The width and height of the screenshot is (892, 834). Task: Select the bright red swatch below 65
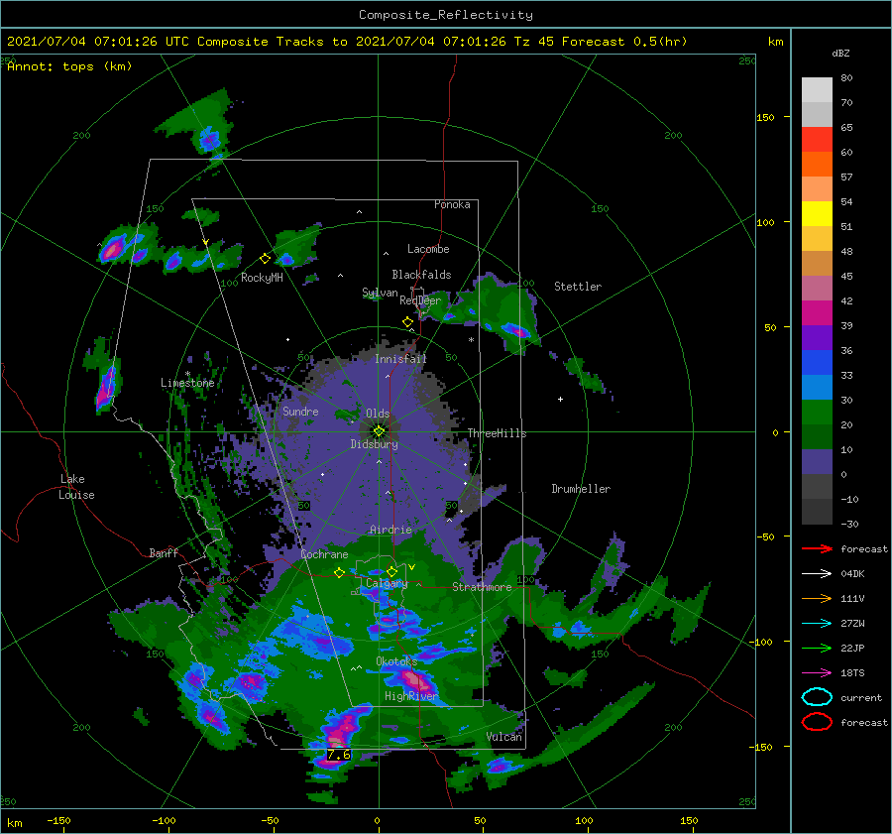coord(817,139)
